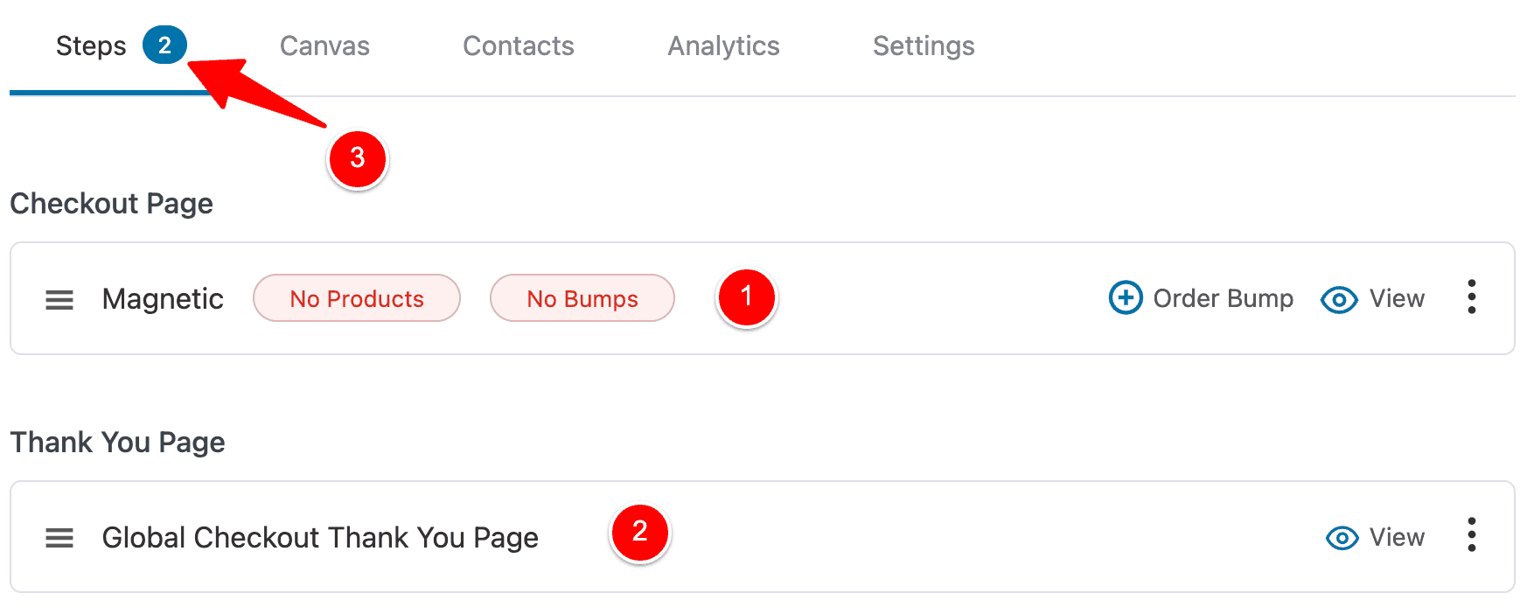Click the step count badge on the Steps tab
Image resolution: width=1527 pixels, height=614 pixels.
[x=164, y=45]
